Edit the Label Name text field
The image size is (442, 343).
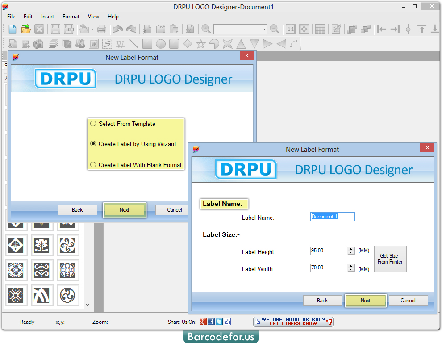[x=332, y=216]
